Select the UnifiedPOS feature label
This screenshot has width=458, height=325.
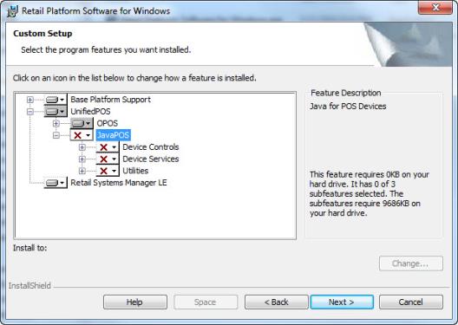click(90, 112)
